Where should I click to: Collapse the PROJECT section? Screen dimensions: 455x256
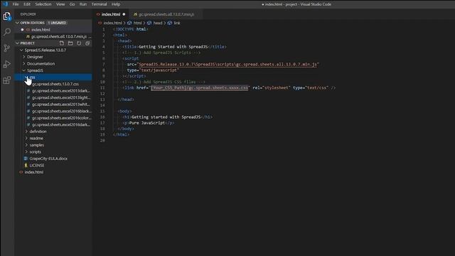17,43
